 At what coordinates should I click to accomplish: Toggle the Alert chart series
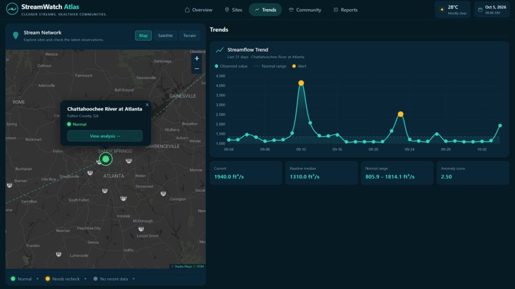[x=299, y=66]
